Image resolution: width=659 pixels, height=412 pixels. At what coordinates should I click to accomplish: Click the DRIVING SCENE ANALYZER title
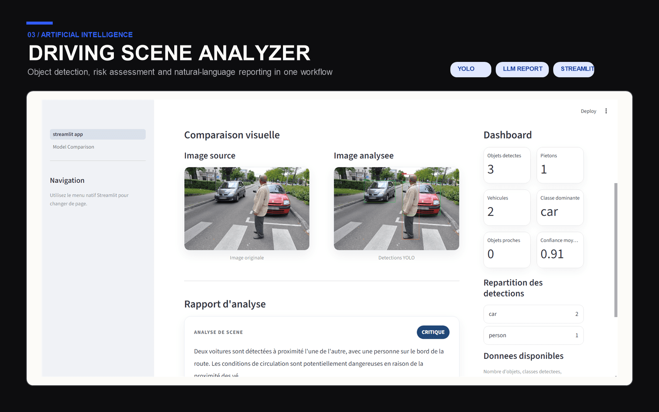coord(169,53)
